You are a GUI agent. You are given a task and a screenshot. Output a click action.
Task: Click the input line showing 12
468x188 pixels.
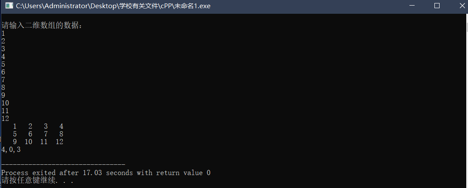[x=5, y=118]
